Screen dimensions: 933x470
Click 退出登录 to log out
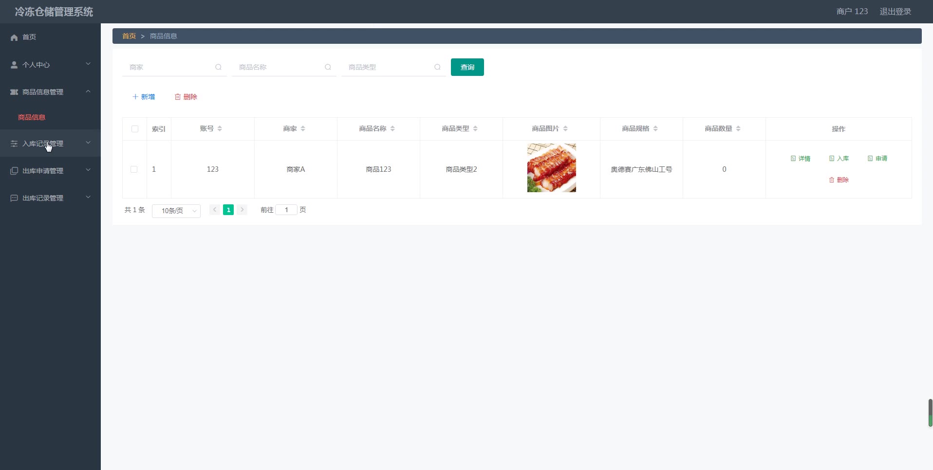click(895, 11)
